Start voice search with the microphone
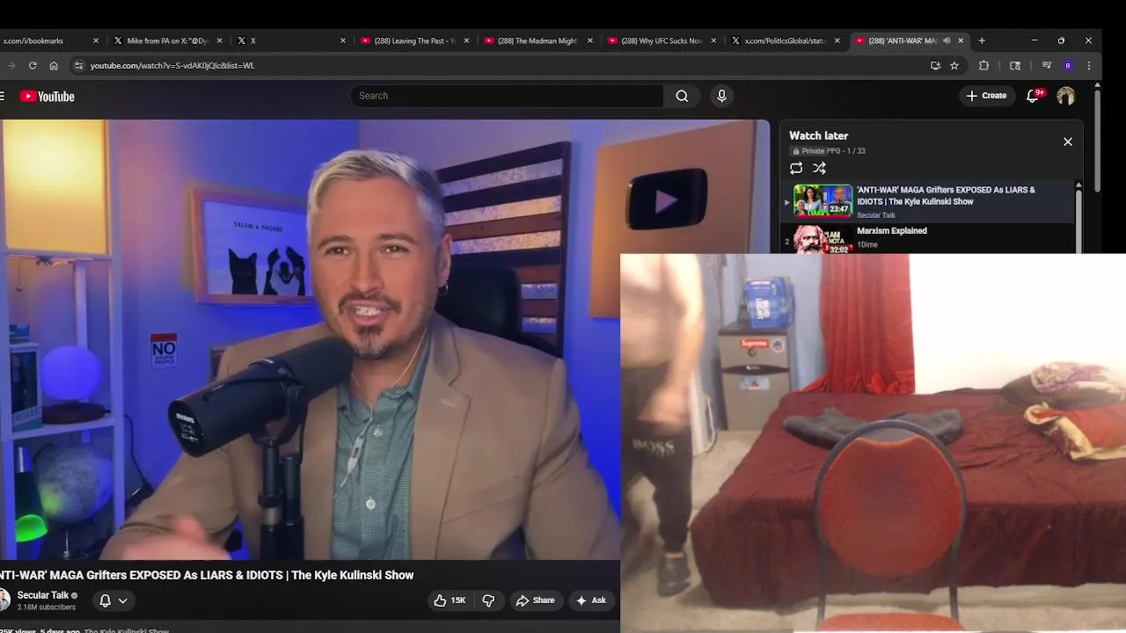This screenshot has width=1126, height=633. coord(721,96)
